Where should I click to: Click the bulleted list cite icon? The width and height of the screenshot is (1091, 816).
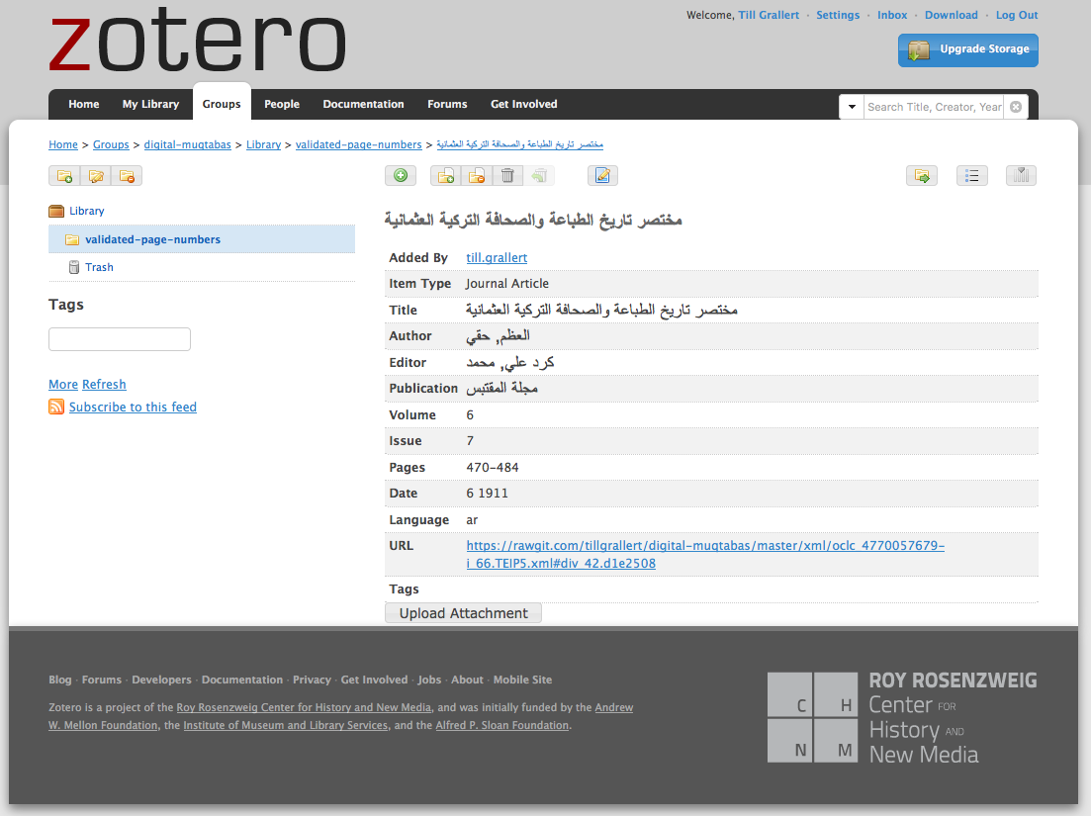pos(972,176)
